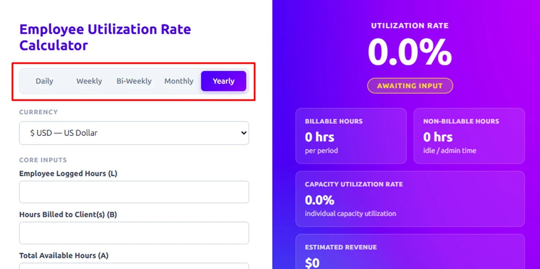
Task: Switch to the Weekly period tab
Action: pos(89,81)
